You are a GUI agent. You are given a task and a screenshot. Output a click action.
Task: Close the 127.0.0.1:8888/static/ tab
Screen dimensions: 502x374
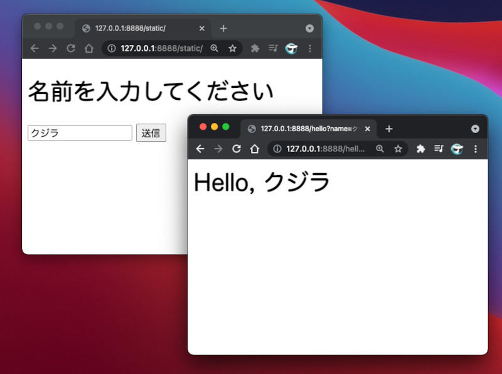[201, 28]
